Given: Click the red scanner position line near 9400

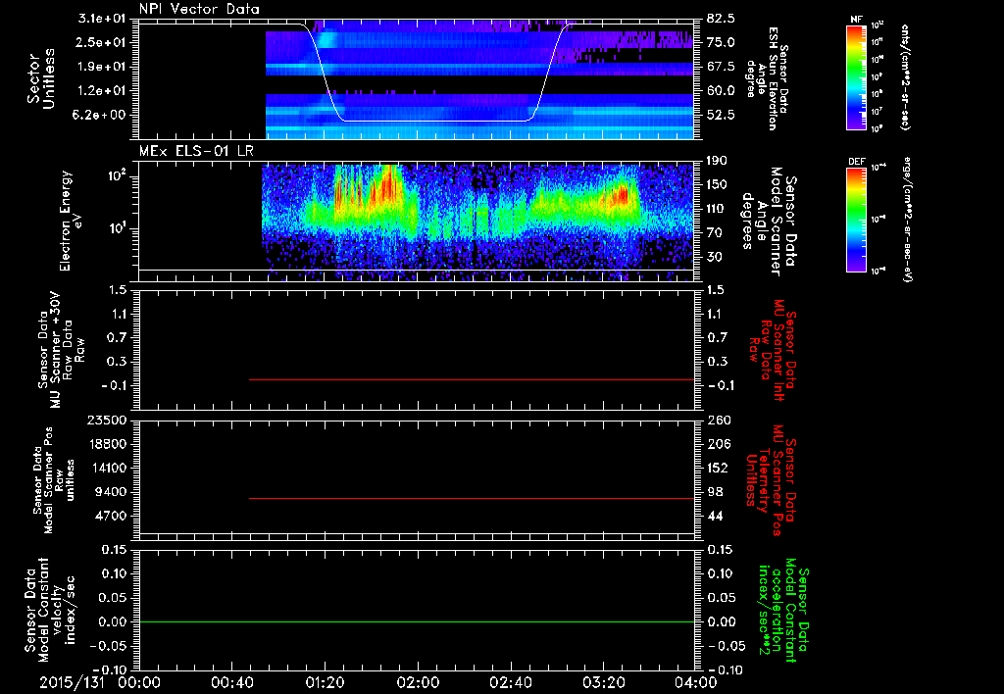Looking at the screenshot, I should 472,498.
